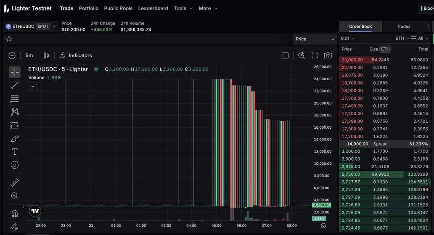Enter fullscreen chart mode
This screenshot has height=235, width=434.
315,55
